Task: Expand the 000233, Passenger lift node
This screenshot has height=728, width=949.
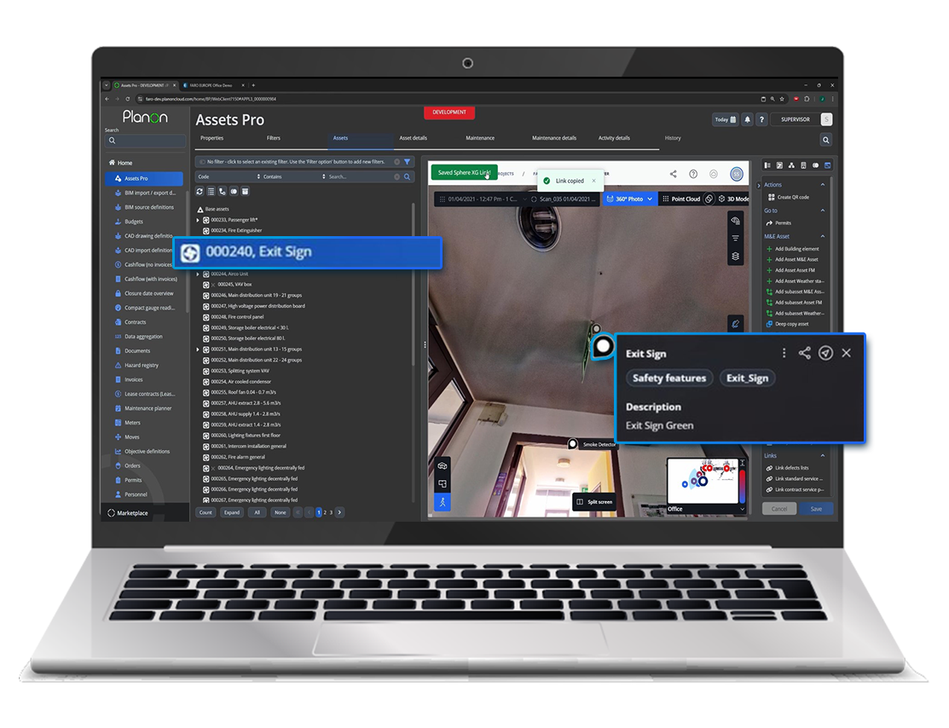Action: [198, 220]
